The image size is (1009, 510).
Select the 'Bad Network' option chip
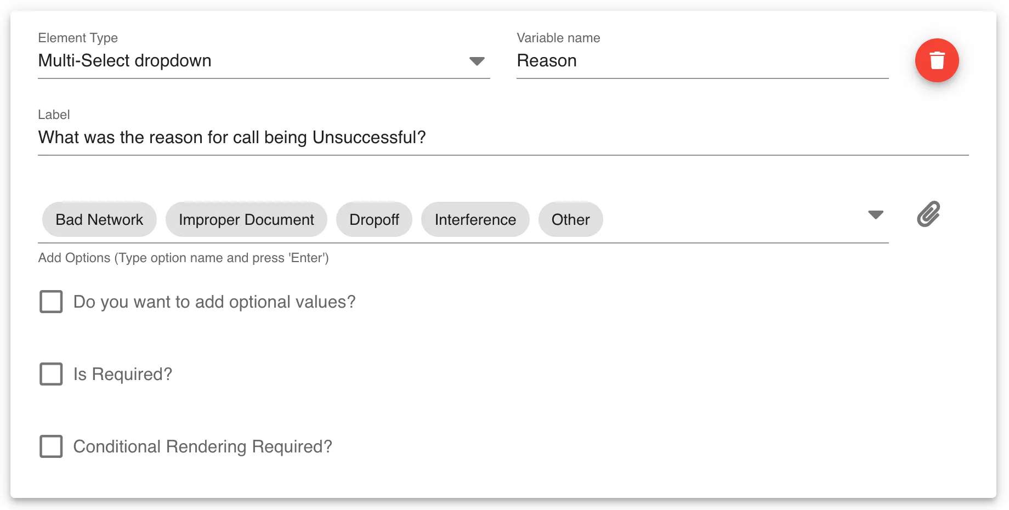tap(99, 219)
